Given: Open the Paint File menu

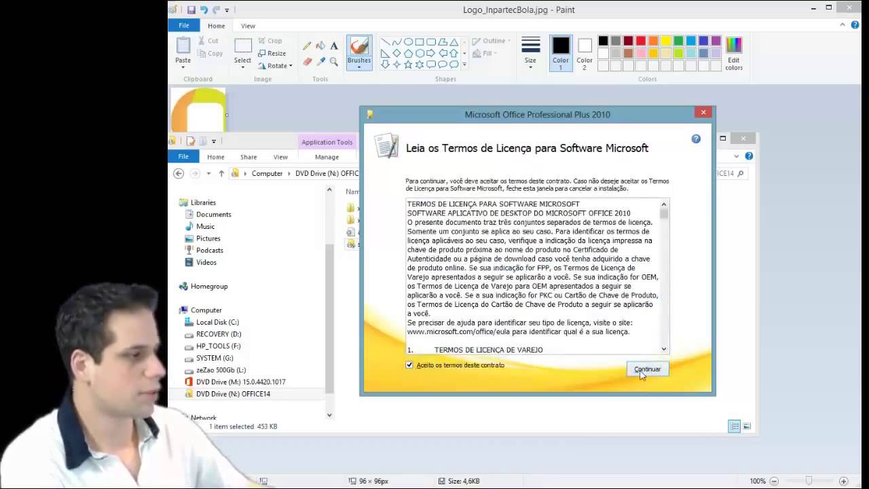Looking at the screenshot, I should (184, 26).
